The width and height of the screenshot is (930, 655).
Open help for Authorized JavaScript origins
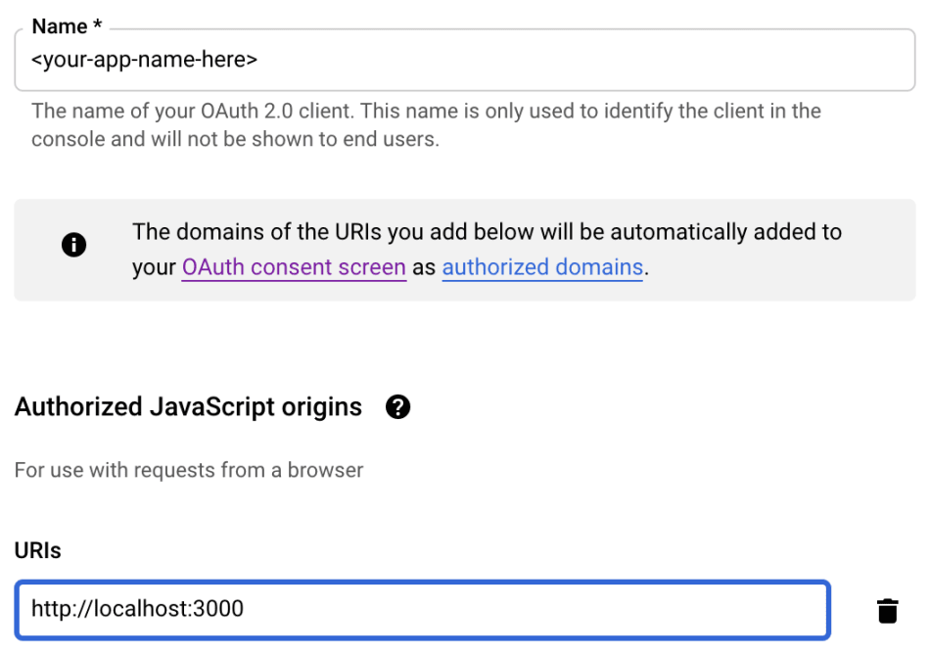click(397, 407)
